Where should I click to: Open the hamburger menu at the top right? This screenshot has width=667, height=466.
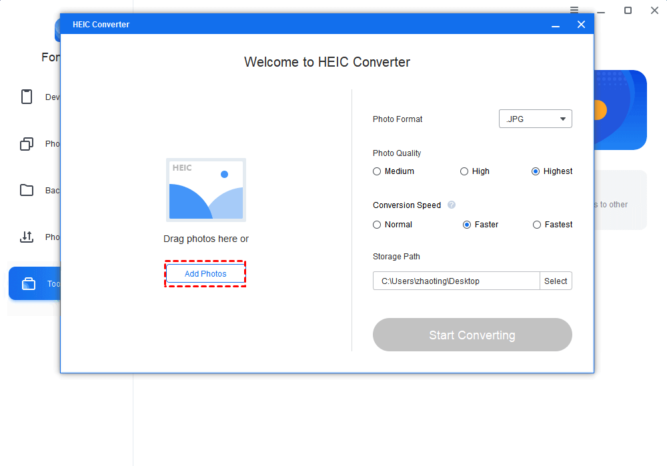pyautogui.click(x=574, y=10)
